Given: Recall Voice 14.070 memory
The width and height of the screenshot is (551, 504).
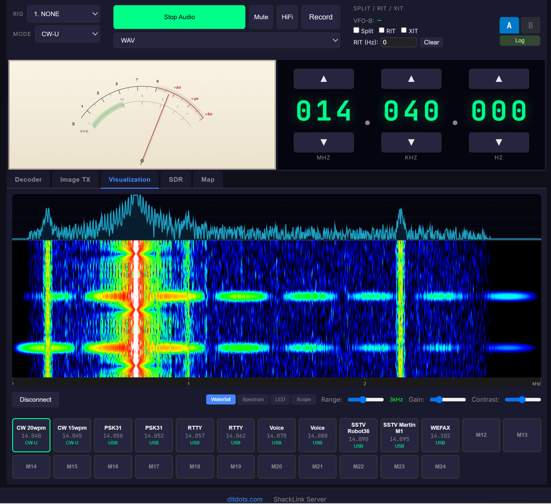Looking at the screenshot, I should 276,435.
